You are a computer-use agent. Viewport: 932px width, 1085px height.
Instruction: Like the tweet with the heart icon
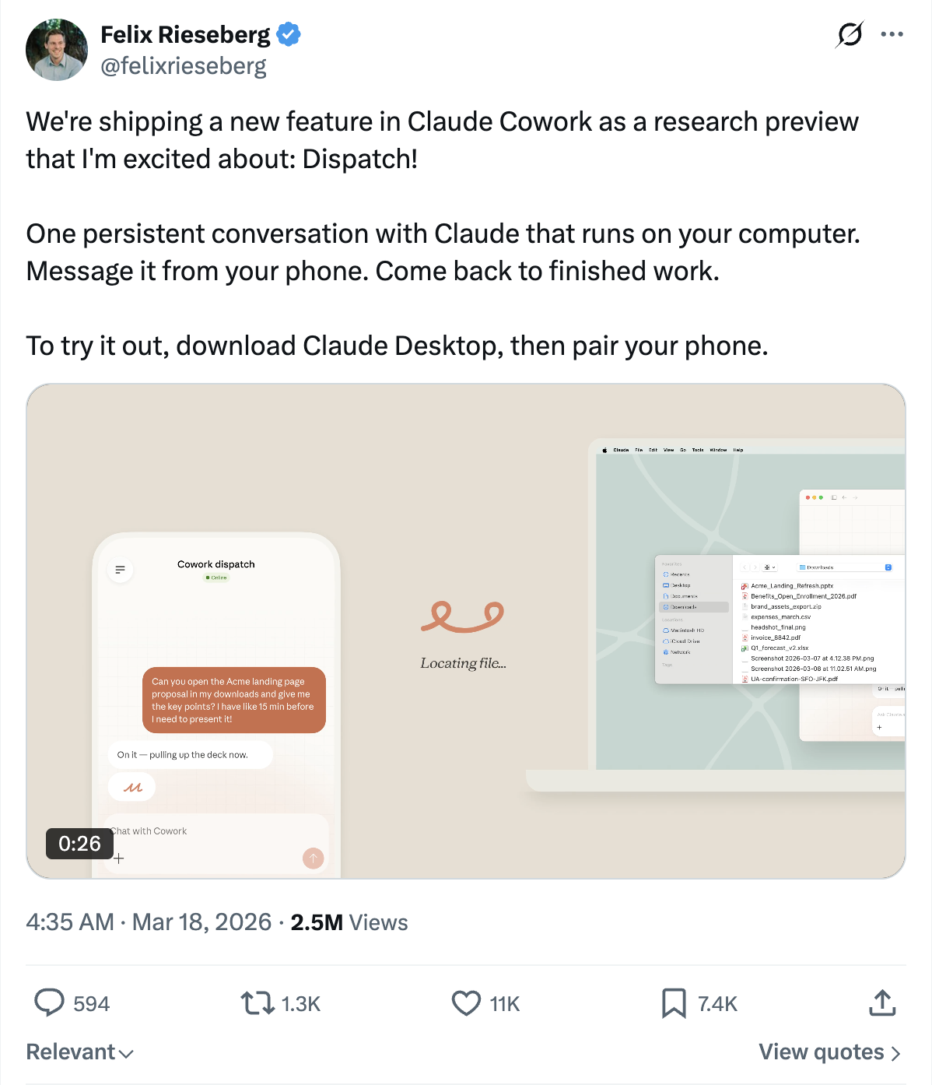click(x=466, y=1002)
